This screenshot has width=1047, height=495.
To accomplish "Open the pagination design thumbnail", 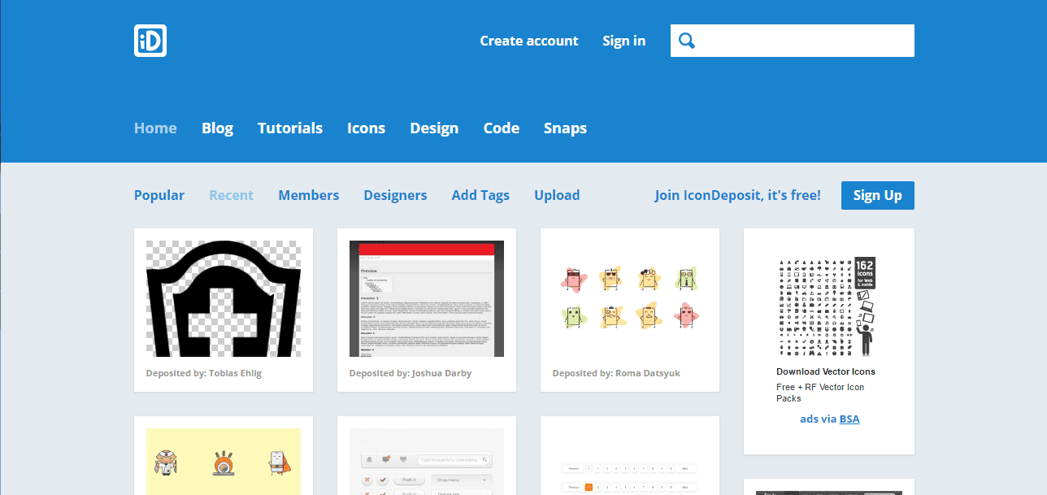I will click(630, 462).
